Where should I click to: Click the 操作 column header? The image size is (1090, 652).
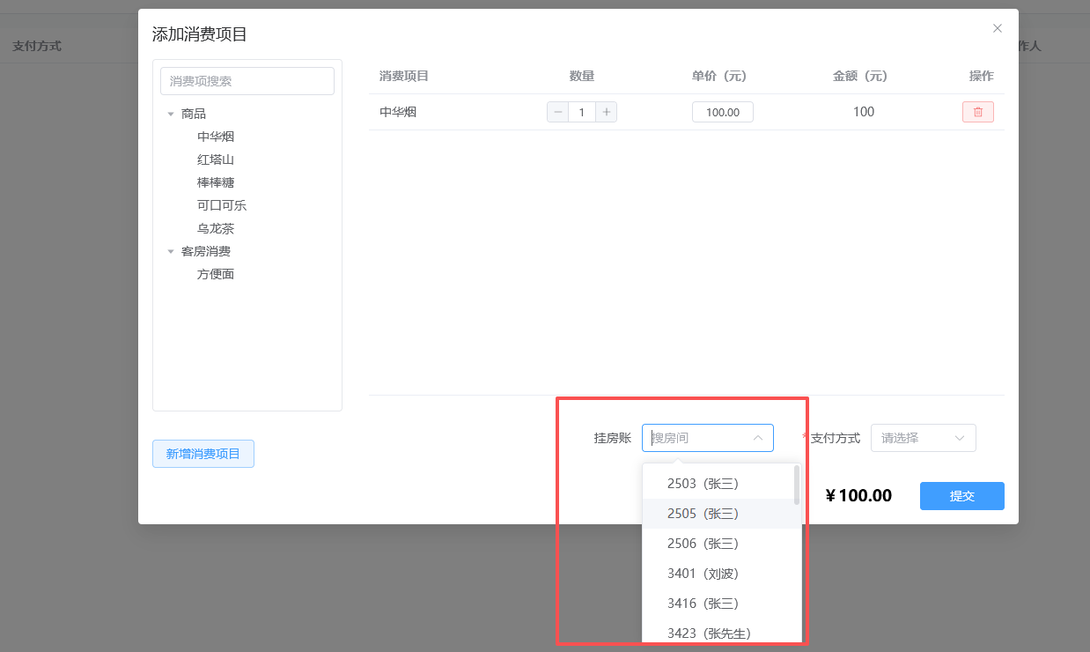pyautogui.click(x=982, y=76)
